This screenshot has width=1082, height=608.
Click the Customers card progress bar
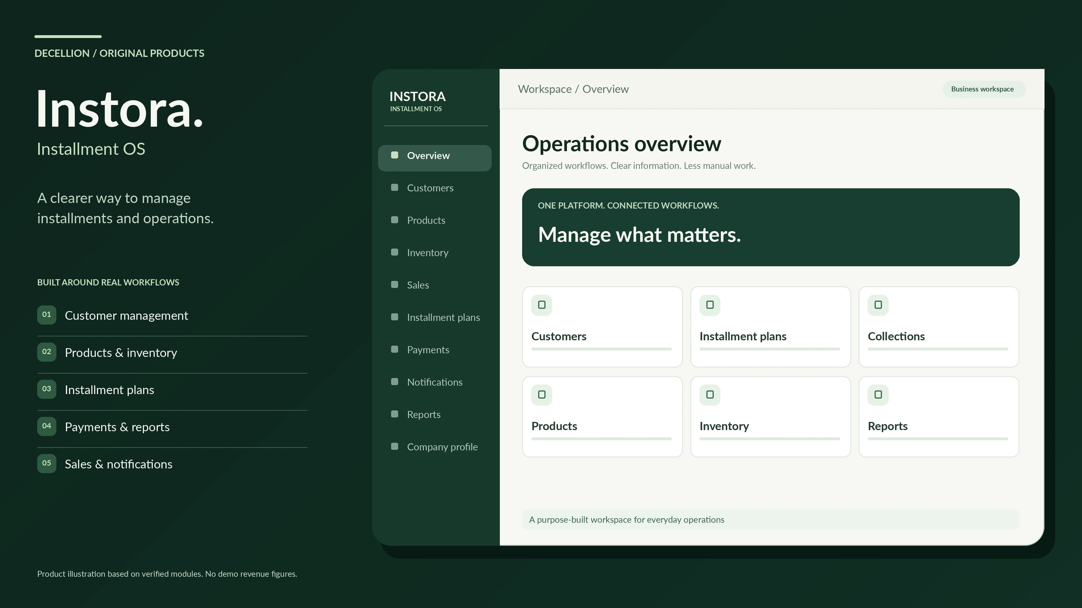click(601, 349)
